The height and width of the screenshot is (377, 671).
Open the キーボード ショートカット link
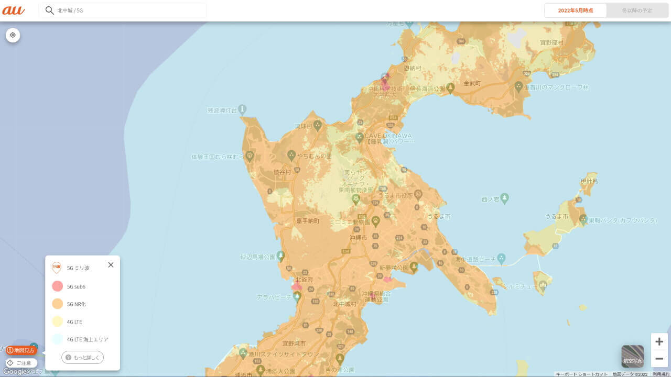[582, 374]
